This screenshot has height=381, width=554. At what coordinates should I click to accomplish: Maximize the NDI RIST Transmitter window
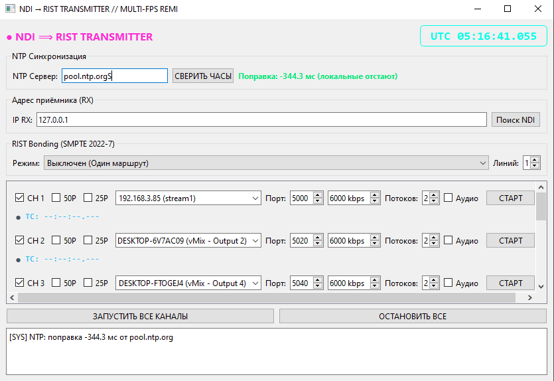click(508, 9)
